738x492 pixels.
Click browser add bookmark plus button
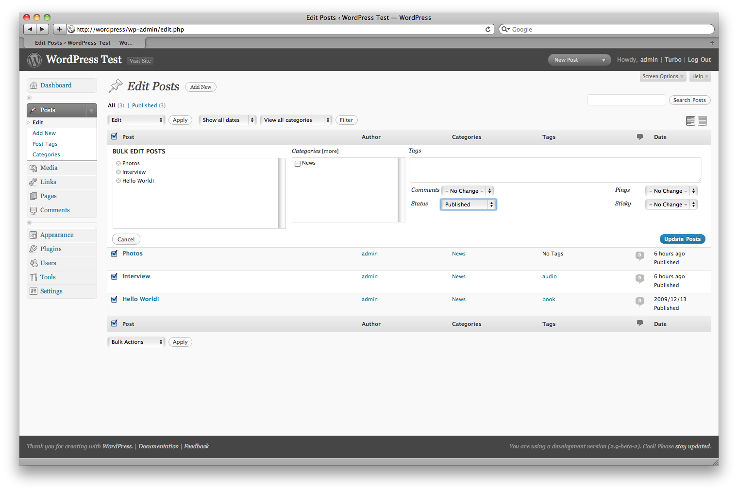59,29
